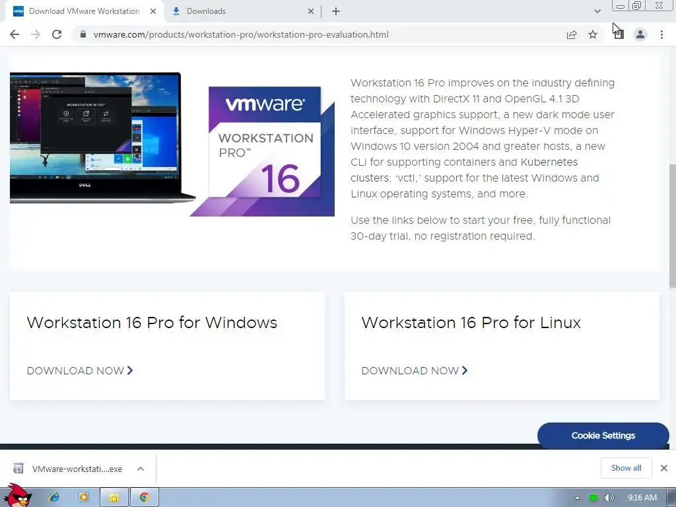This screenshot has height=507, width=676.
Task: Click the page vertical scrollbar thumb
Action: 672,226
